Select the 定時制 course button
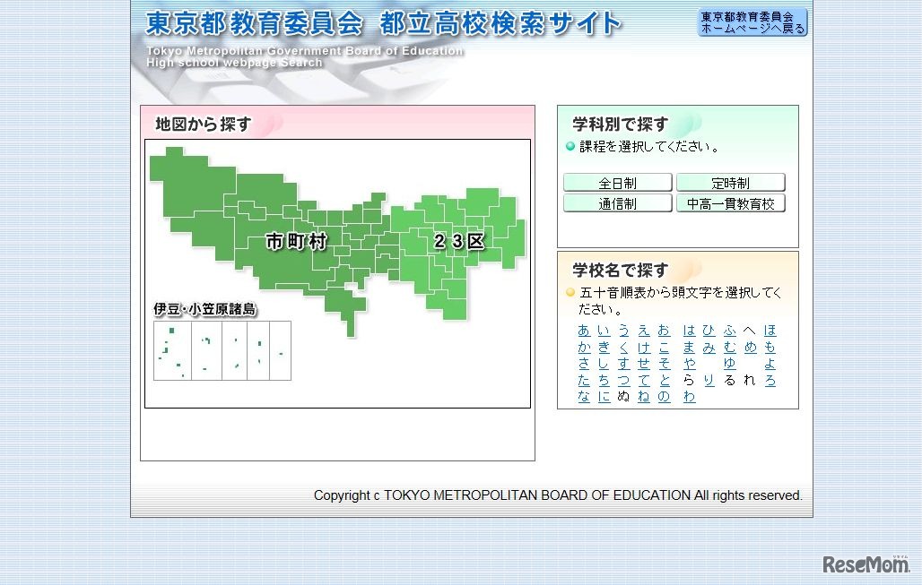The width and height of the screenshot is (922, 585). click(x=729, y=182)
